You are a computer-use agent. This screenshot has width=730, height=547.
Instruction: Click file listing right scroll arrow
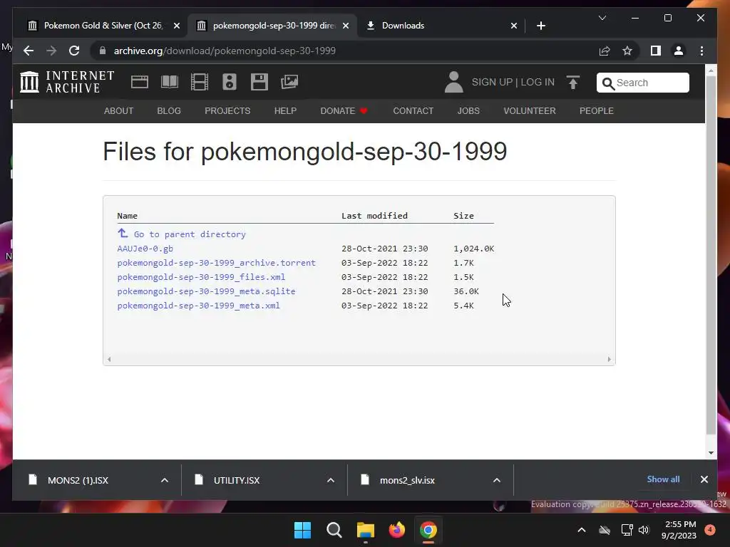pos(609,359)
